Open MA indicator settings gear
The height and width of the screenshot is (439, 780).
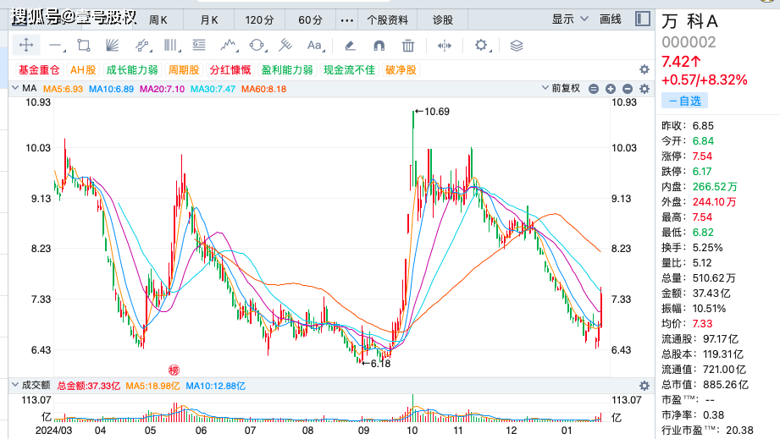(x=644, y=89)
